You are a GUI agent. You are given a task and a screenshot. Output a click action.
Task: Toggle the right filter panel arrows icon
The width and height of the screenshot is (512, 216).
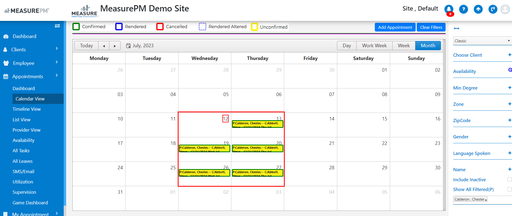[x=456, y=28]
